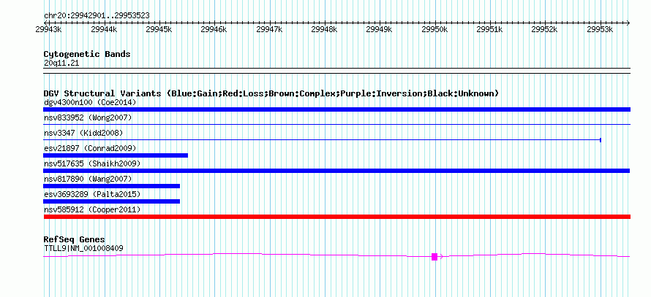The height and width of the screenshot is (297, 651).
Task: Click the 29944k ruler tick label
Action: point(104,29)
